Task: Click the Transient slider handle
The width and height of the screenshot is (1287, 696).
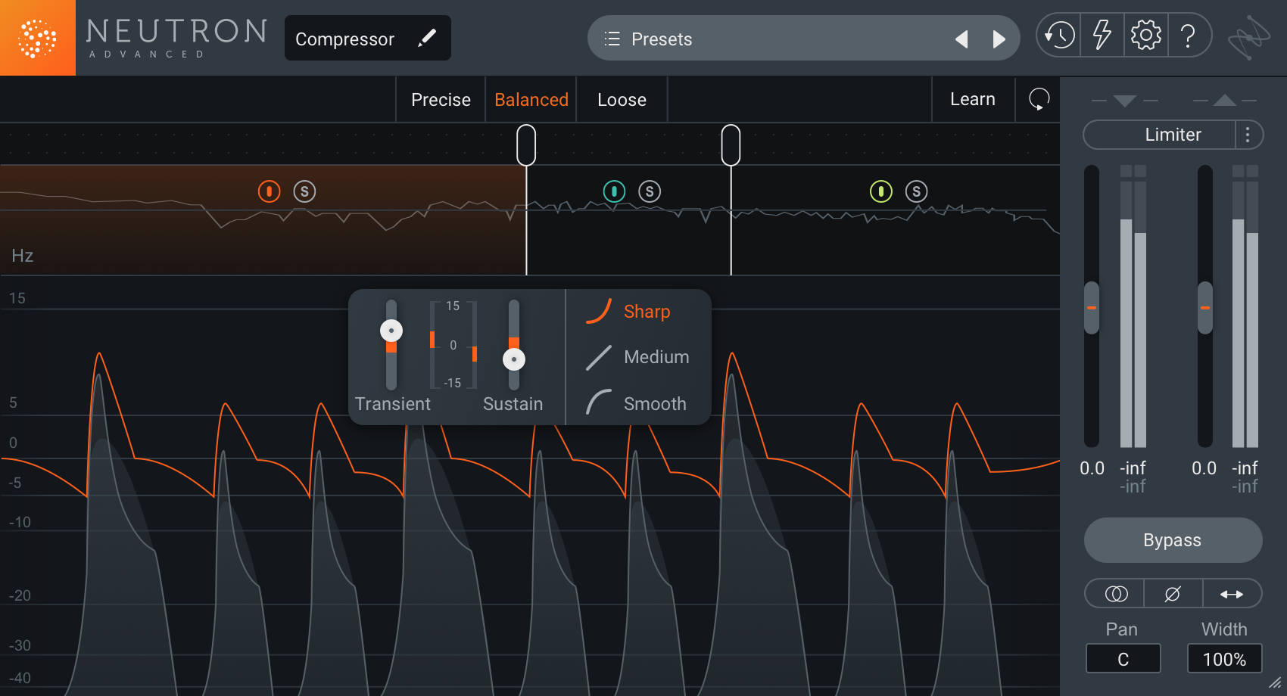Action: 391,331
